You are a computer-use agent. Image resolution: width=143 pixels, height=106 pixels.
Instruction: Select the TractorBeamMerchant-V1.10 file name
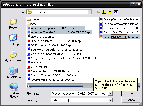[x=122, y=32]
